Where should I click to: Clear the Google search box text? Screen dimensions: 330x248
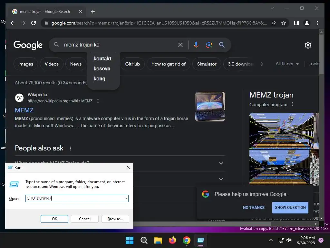pyautogui.click(x=180, y=45)
